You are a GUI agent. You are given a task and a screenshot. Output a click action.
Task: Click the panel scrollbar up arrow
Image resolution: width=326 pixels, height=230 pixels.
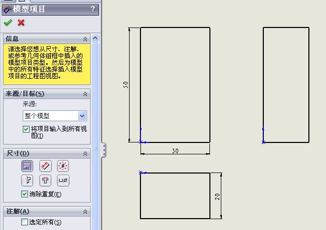coord(95,38)
